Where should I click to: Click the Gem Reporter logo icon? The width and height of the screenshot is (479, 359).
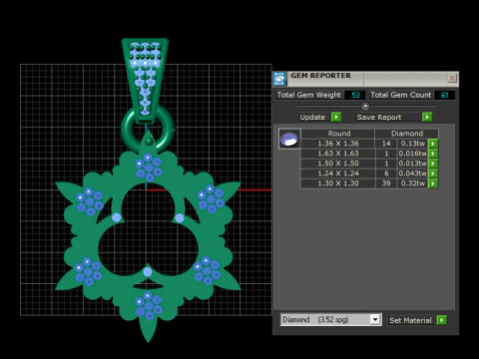click(x=279, y=79)
